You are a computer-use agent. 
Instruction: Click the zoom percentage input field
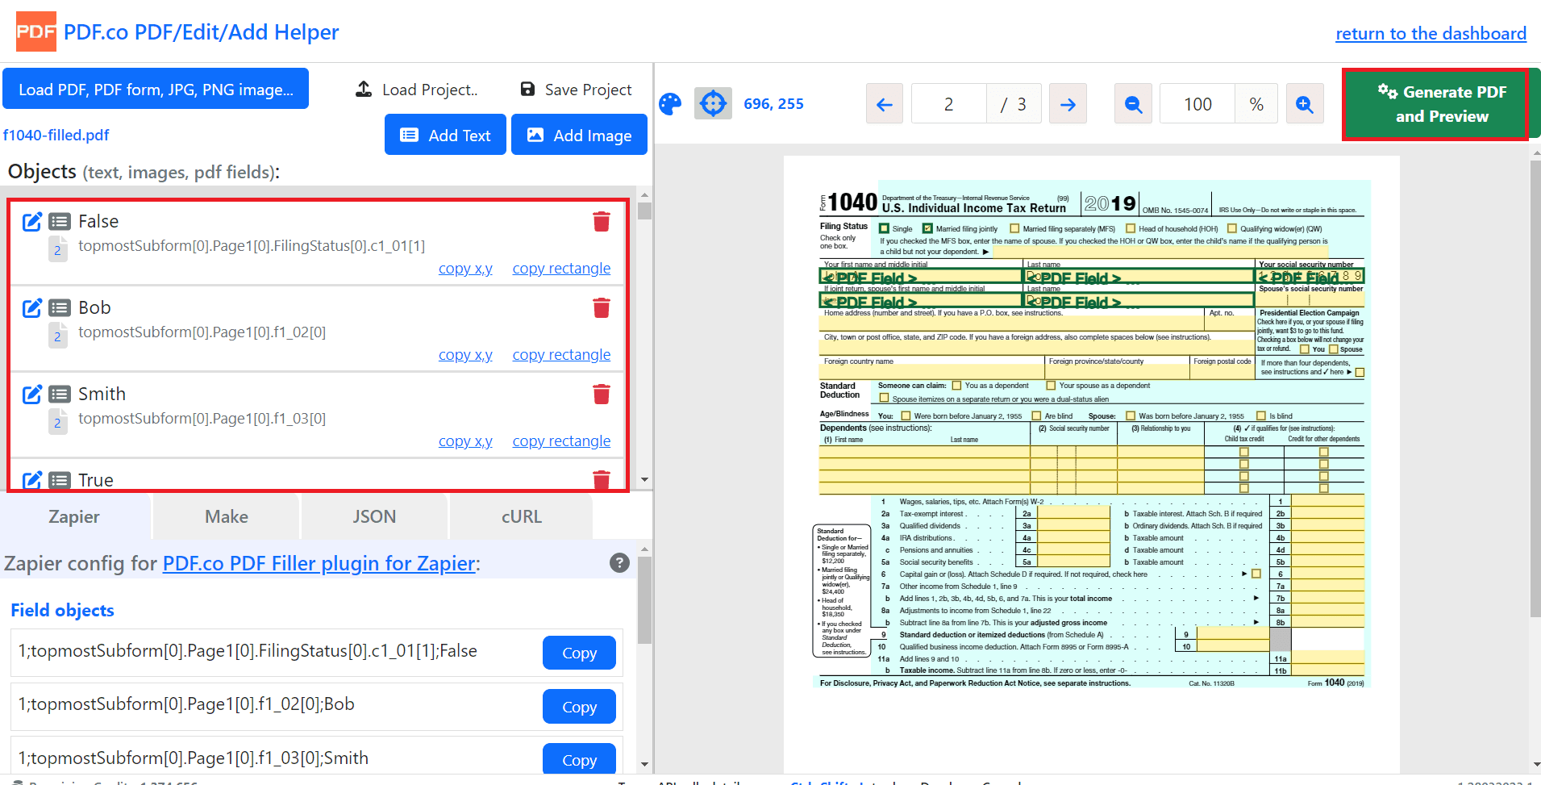(1197, 104)
